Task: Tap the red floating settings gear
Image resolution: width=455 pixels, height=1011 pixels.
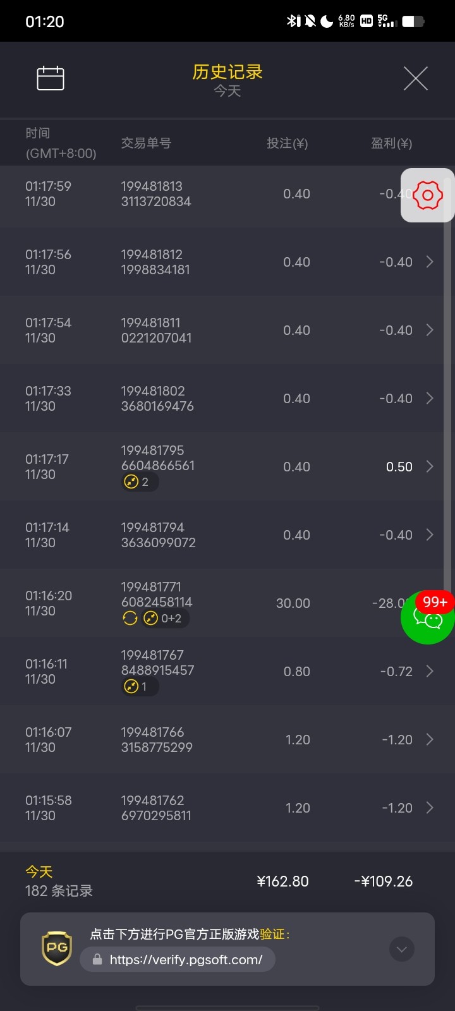Action: point(428,195)
